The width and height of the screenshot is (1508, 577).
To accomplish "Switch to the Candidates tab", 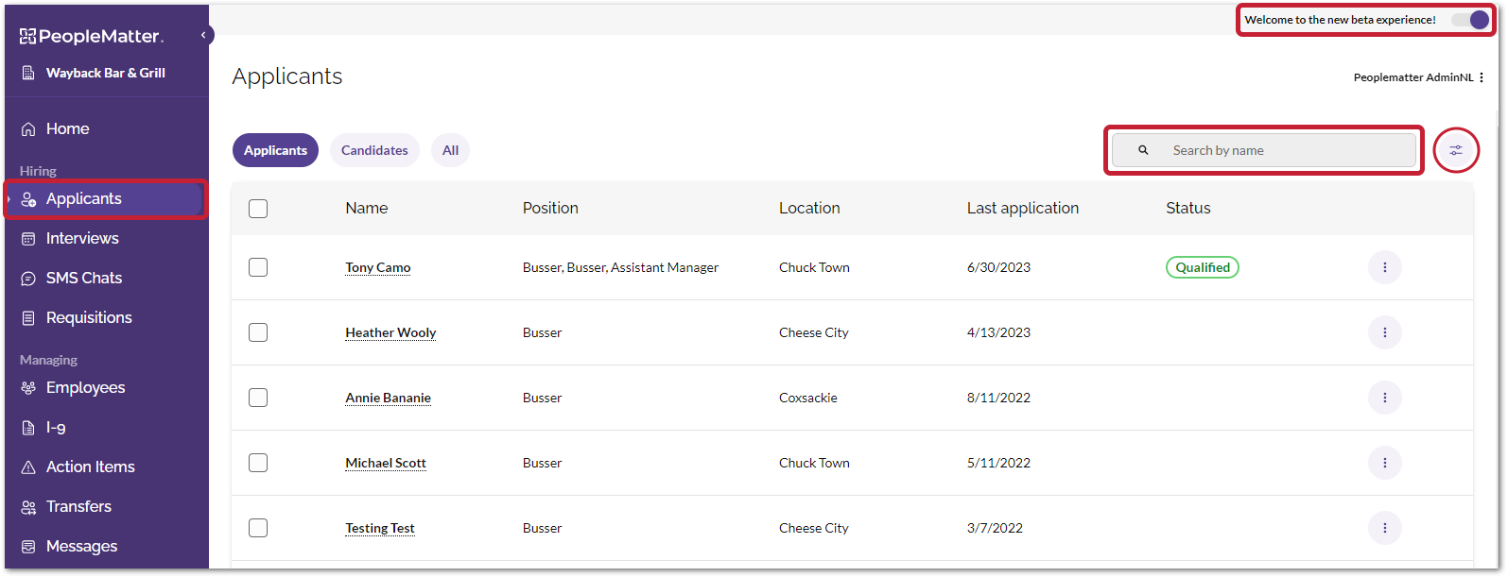I will (x=374, y=150).
